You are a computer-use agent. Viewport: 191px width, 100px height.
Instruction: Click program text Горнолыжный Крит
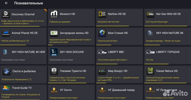point(107,41)
